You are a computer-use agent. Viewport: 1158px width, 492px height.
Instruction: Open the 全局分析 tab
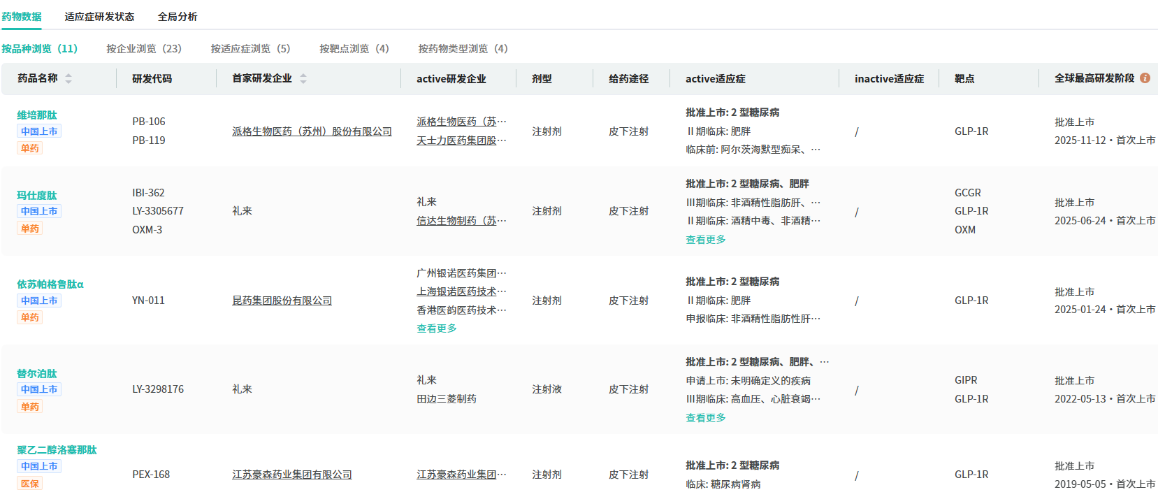[x=178, y=17]
